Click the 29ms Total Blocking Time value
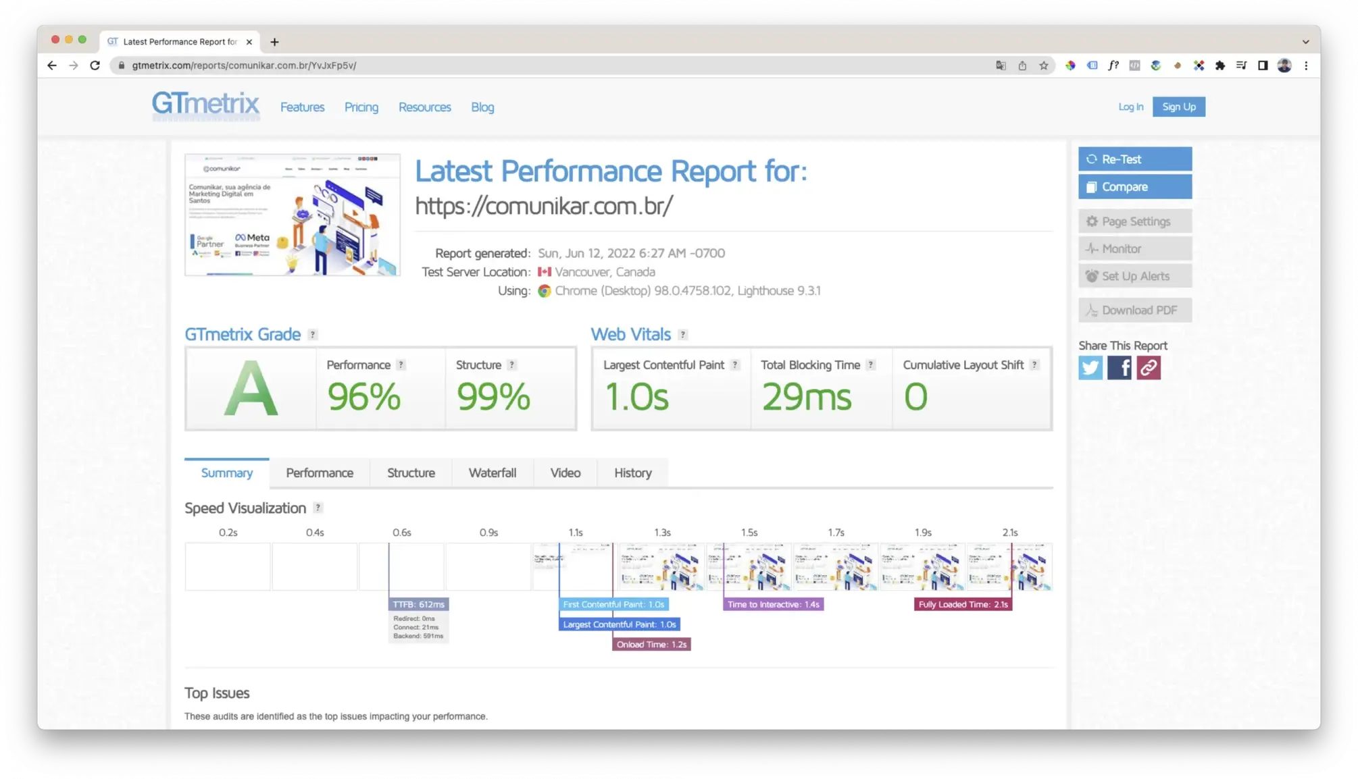This screenshot has width=1358, height=779. click(807, 397)
